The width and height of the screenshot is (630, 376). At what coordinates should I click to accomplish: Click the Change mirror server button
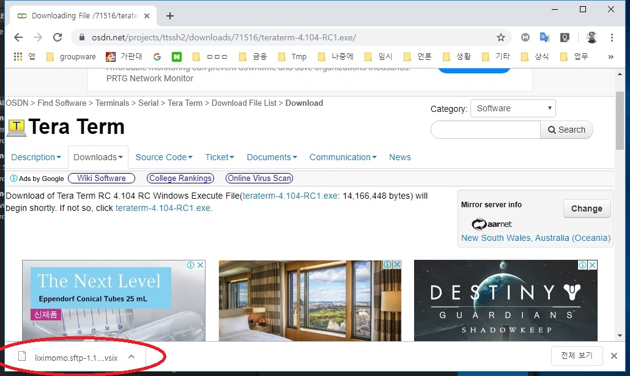pos(587,208)
